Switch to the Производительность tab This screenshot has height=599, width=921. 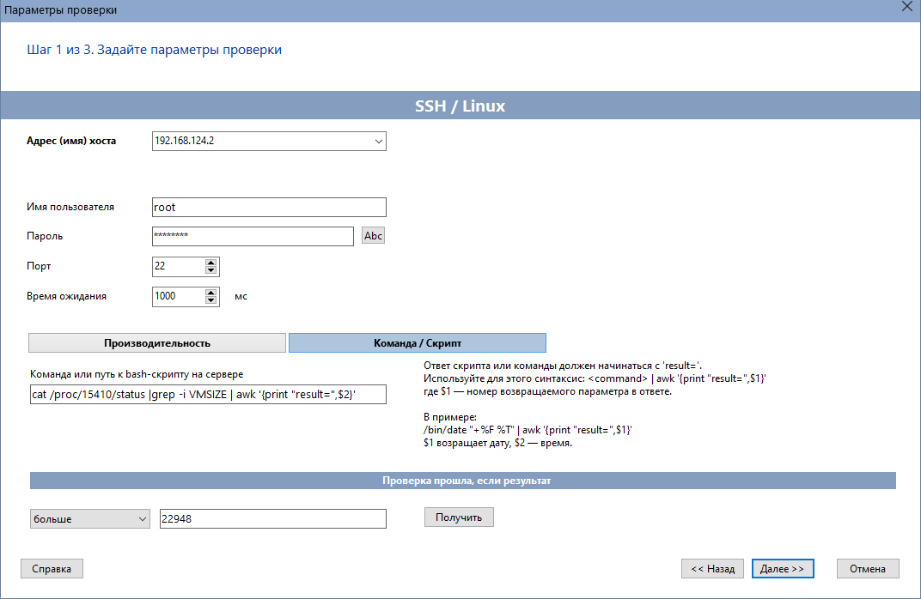[157, 343]
